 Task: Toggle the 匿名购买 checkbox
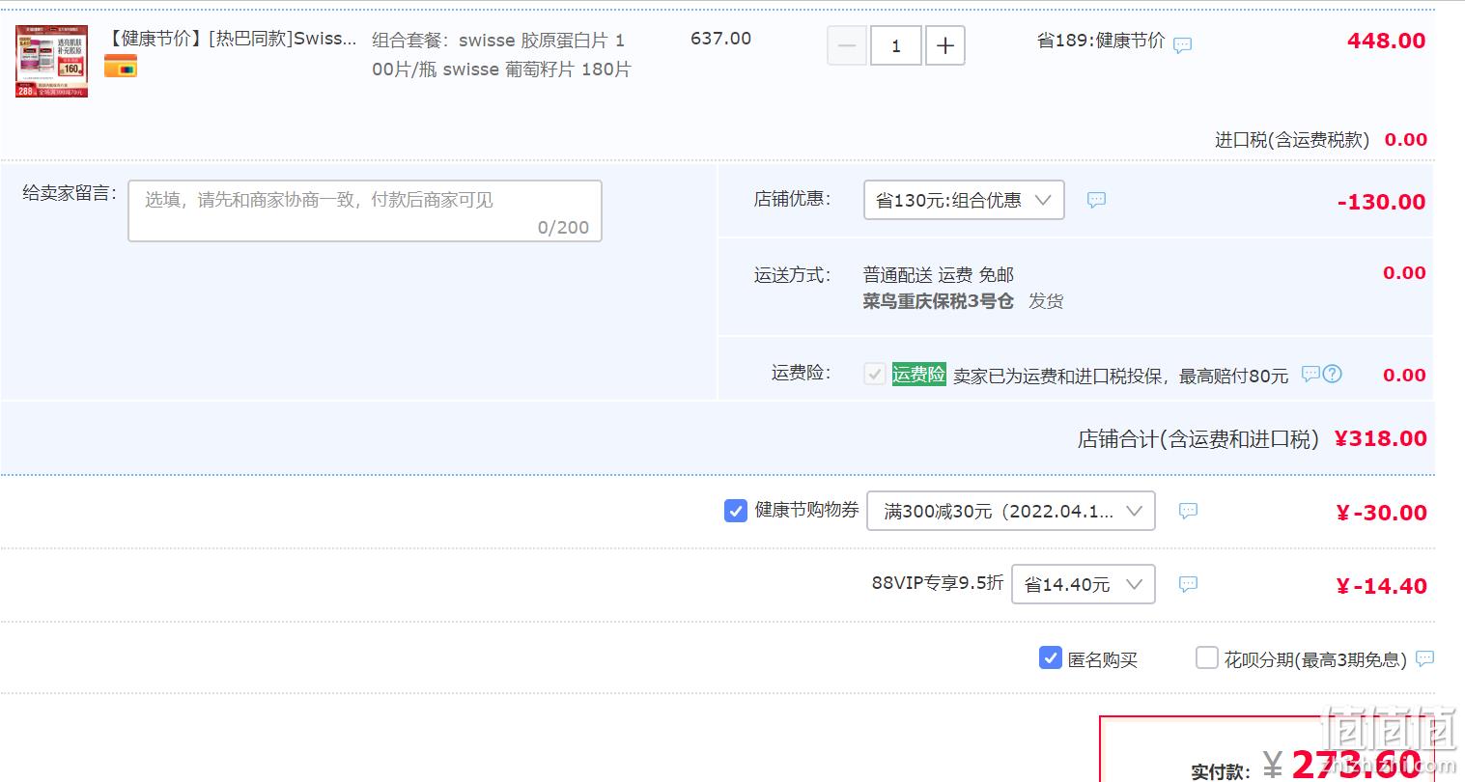tap(1051, 658)
